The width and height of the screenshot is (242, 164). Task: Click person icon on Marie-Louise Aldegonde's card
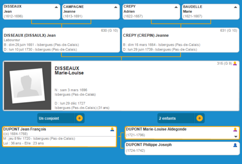point(235,129)
